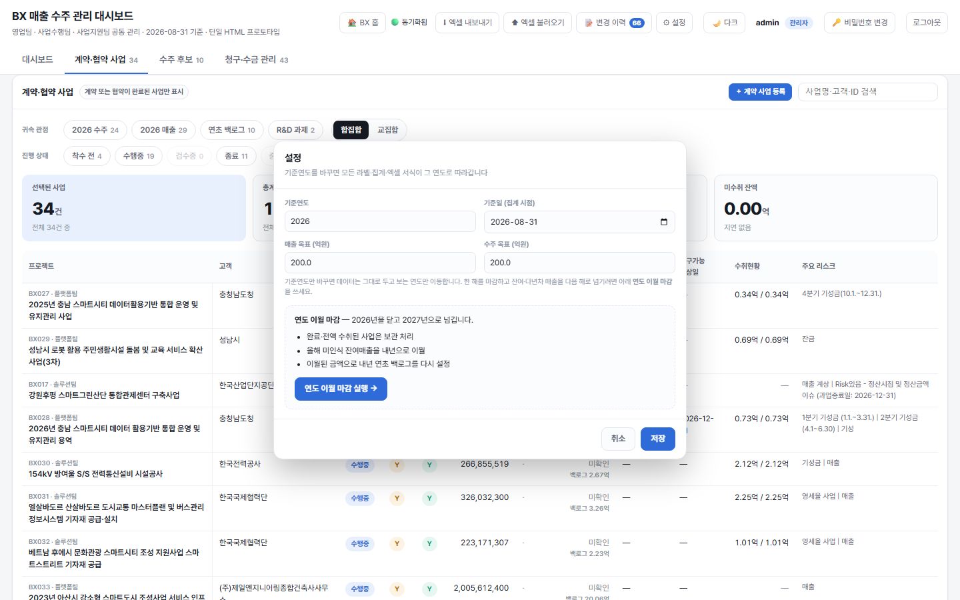The width and height of the screenshot is (960, 600).
Task: Toggle the 수행중 status filter chip
Action: (x=139, y=156)
